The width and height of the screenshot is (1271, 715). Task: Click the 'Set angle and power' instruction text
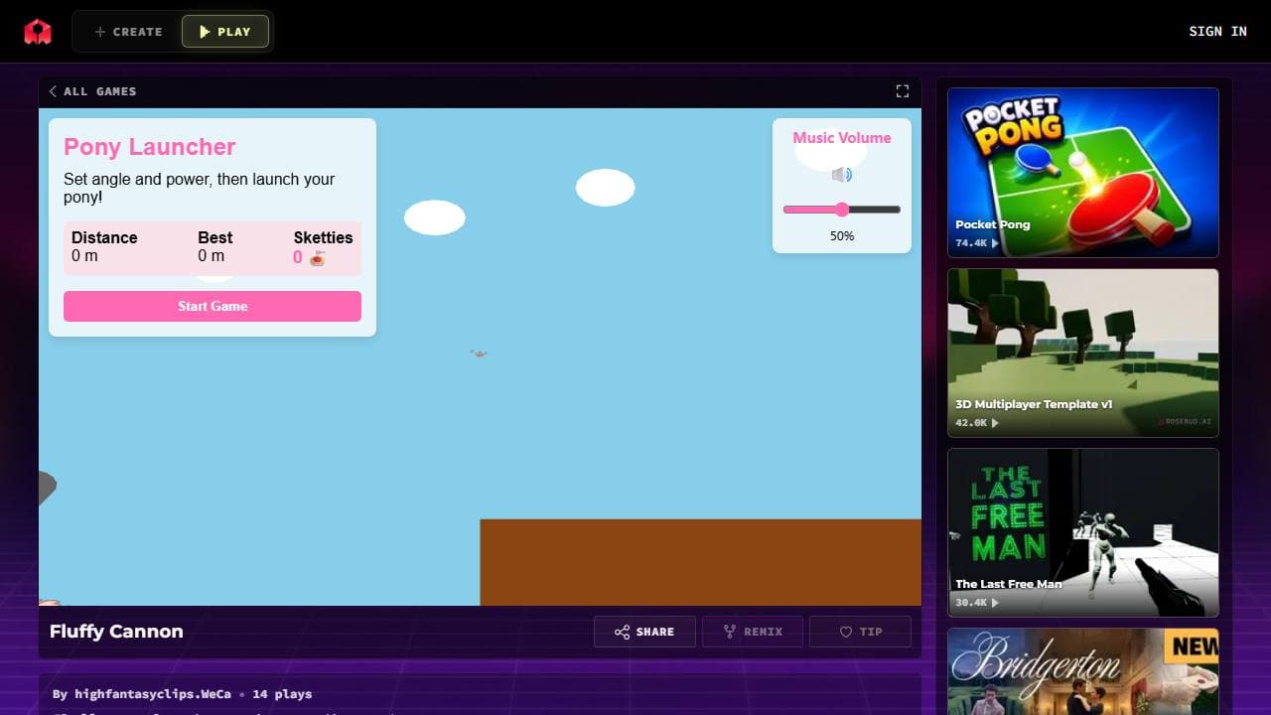click(x=199, y=188)
